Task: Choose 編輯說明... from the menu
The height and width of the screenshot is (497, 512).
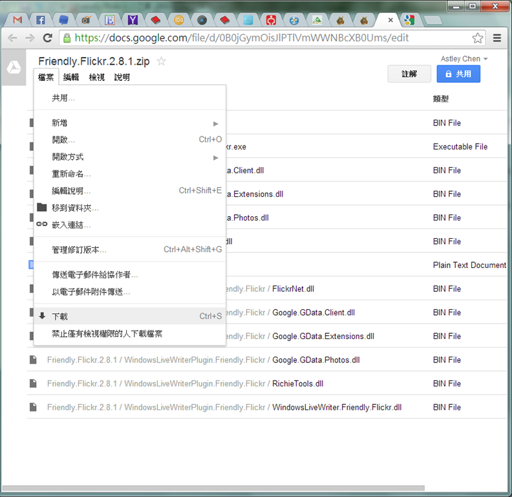Action: coord(130,191)
